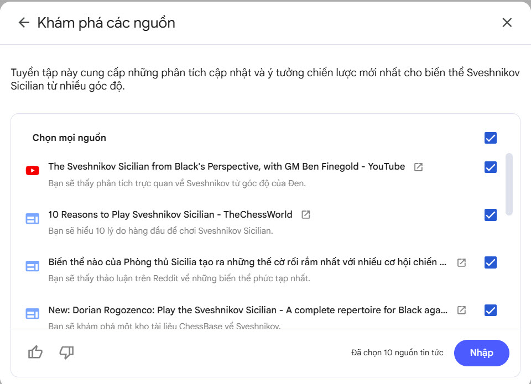Open "The Sveshnikov Sicilian from Black's Perspective" title

pyautogui.click(x=226, y=166)
